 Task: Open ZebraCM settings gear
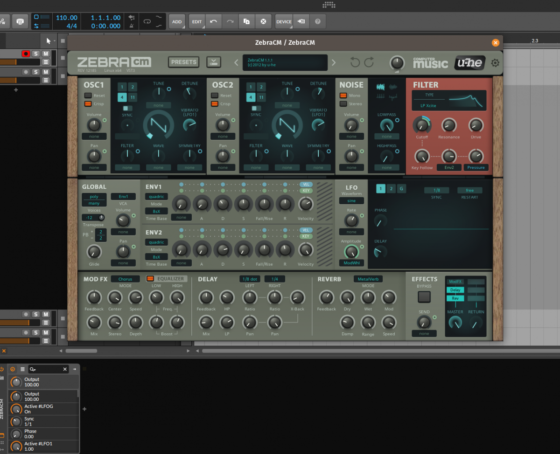[x=495, y=63]
